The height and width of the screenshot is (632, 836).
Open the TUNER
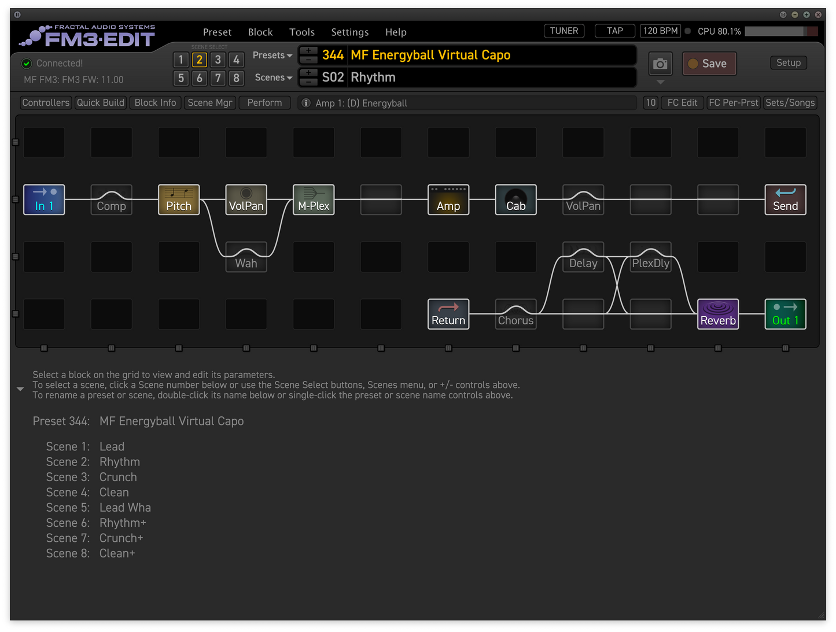coord(564,31)
